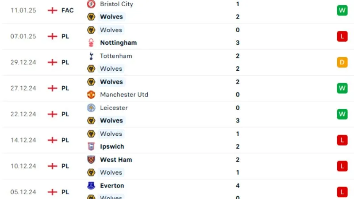Open the West Ham team link
Viewport: 354px width, 199px height.
[116, 160]
